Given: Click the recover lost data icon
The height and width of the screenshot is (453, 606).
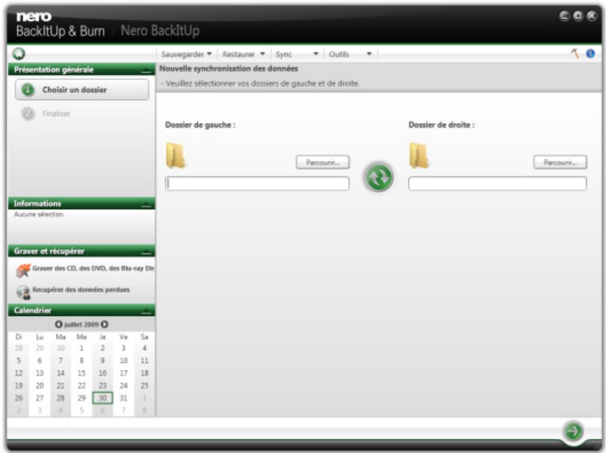Looking at the screenshot, I should point(23,292).
